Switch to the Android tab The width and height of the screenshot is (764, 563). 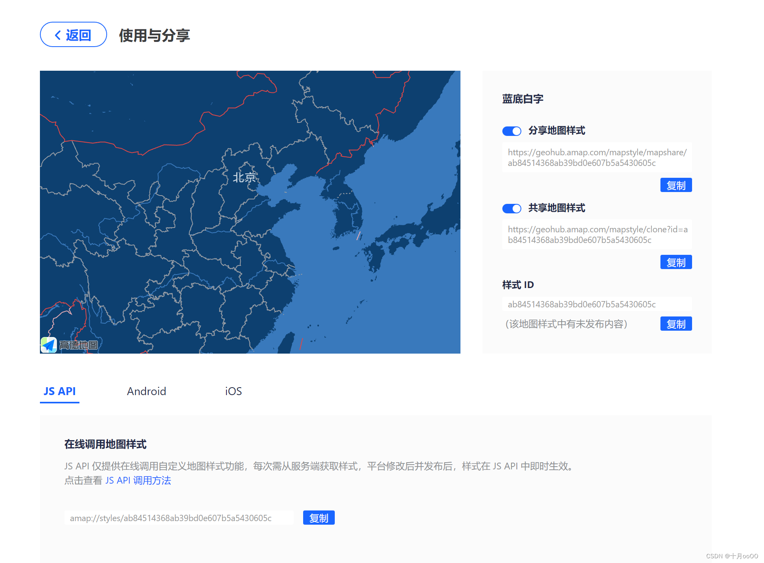[x=147, y=392]
